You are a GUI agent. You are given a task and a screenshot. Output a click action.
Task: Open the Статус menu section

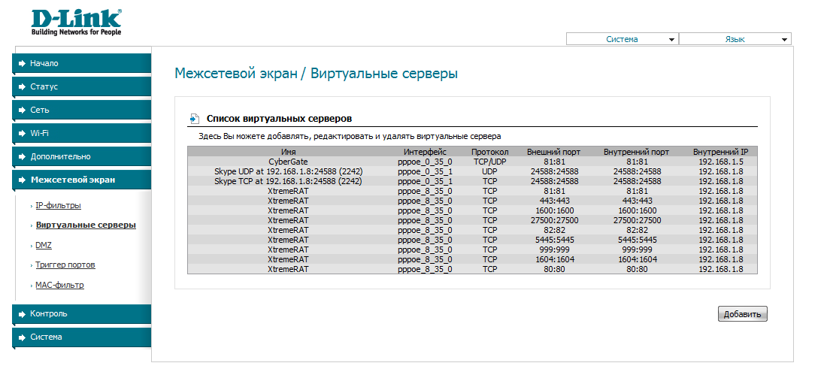pyautogui.click(x=81, y=87)
